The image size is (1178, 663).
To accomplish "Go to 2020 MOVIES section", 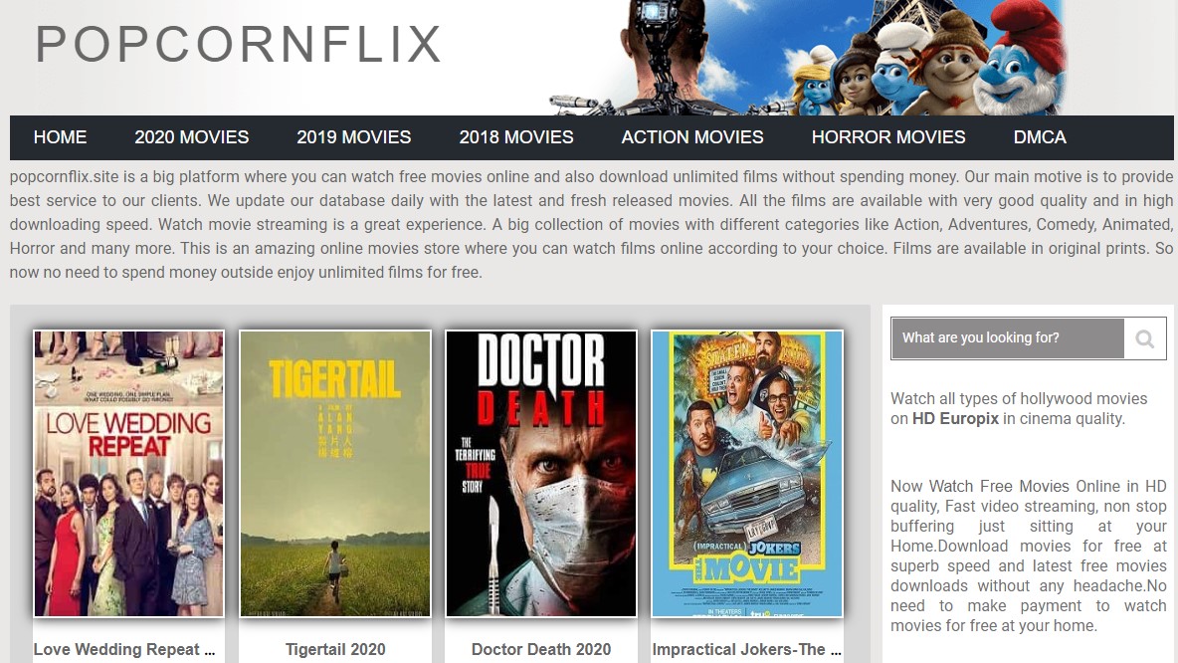I will [192, 137].
